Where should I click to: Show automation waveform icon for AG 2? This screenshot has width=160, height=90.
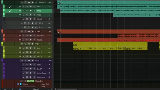(49, 11)
